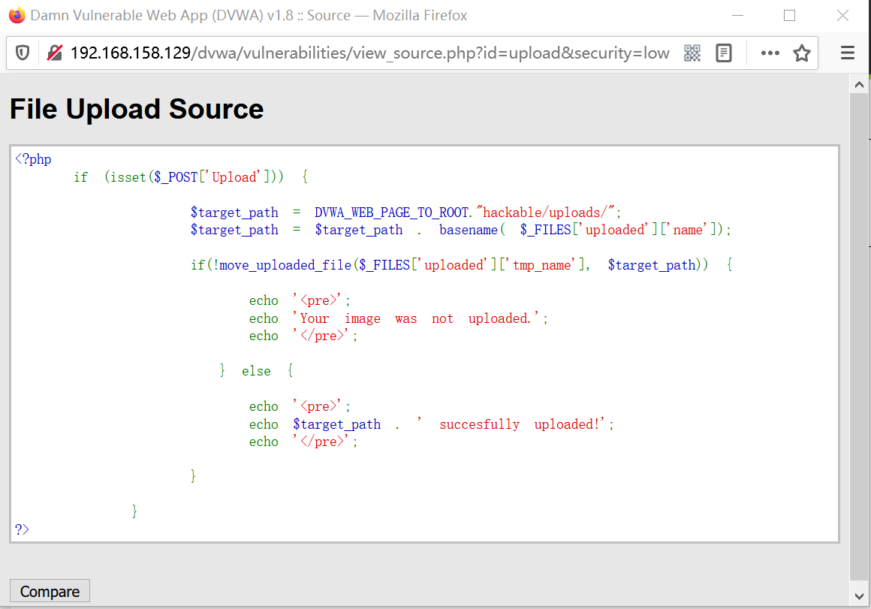The width and height of the screenshot is (871, 609).
Task: Click the '<?php' opening tag
Action: [x=33, y=159]
